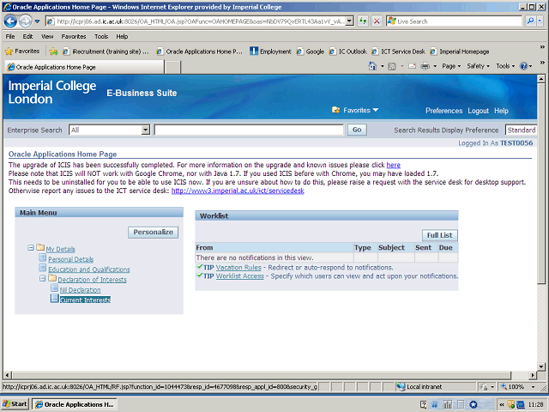This screenshot has width=549, height=412.
Task: Expand the Oracle Favorites dropdown
Action: coord(375,110)
